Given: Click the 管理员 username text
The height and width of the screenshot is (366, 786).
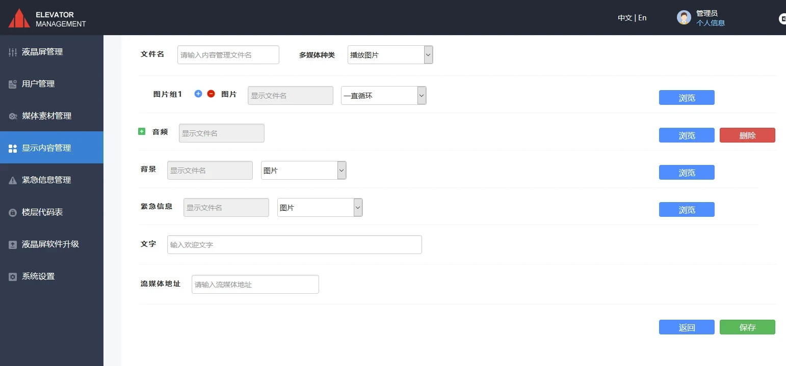Looking at the screenshot, I should pyautogui.click(x=707, y=13).
